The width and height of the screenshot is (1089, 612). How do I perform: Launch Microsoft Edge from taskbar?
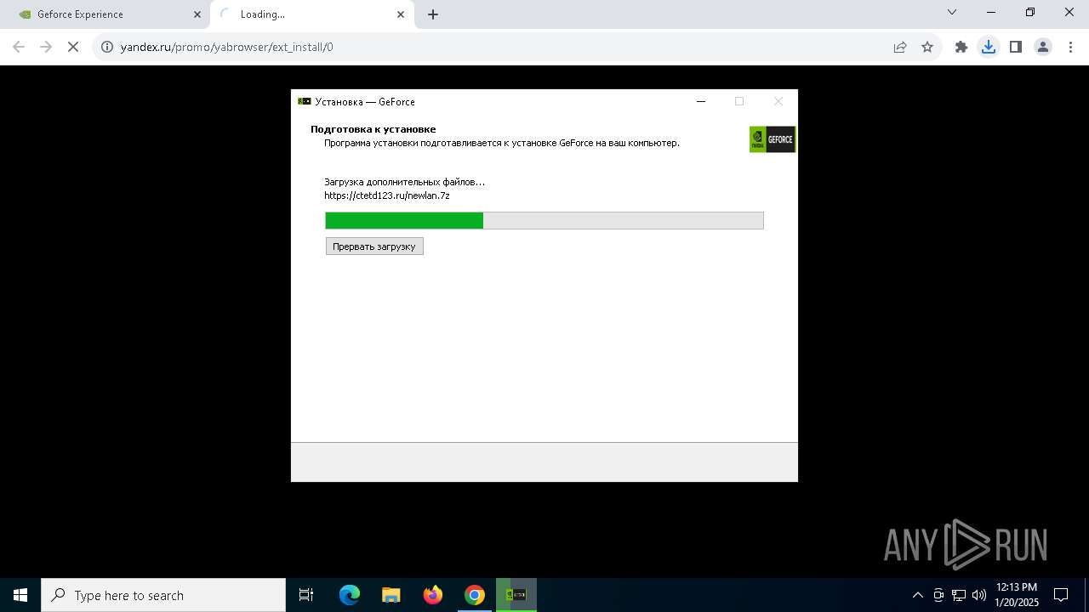(x=350, y=595)
